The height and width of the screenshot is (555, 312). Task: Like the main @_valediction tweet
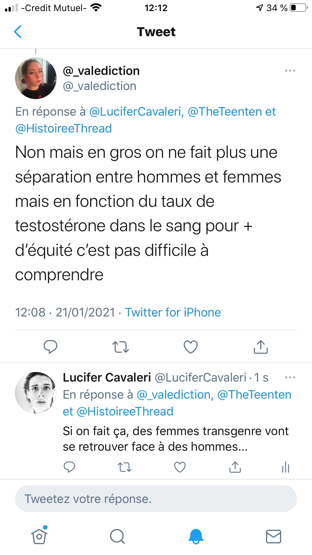pyautogui.click(x=191, y=347)
